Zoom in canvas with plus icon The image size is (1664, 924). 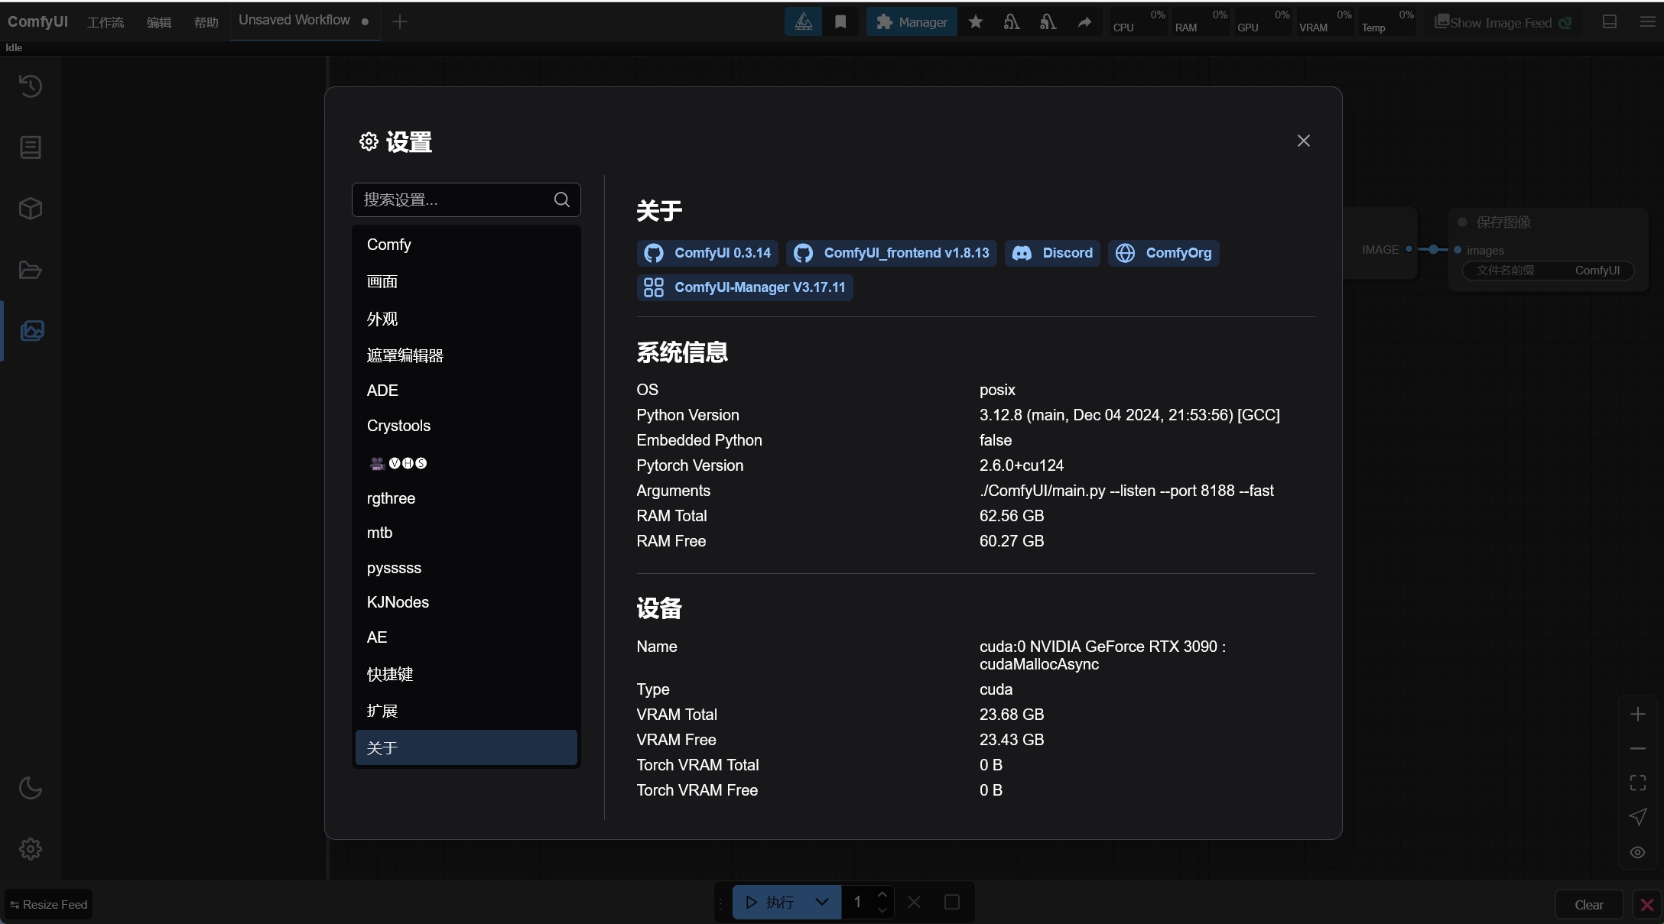(1637, 714)
